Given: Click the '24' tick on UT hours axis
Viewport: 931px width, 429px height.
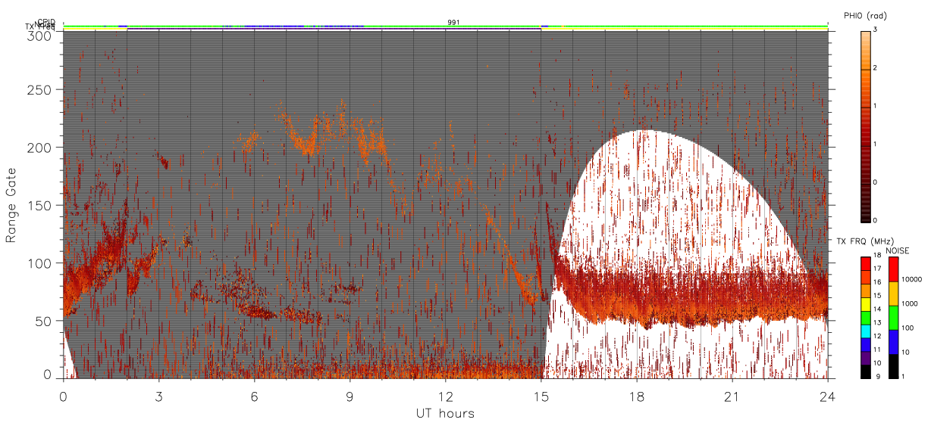Looking at the screenshot, I should tap(828, 396).
